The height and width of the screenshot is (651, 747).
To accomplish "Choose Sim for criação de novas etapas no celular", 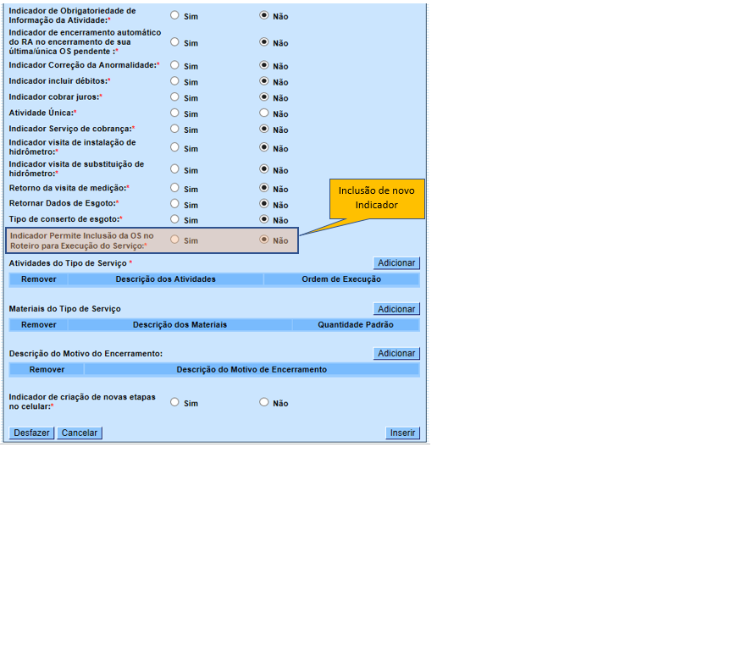I will (174, 402).
